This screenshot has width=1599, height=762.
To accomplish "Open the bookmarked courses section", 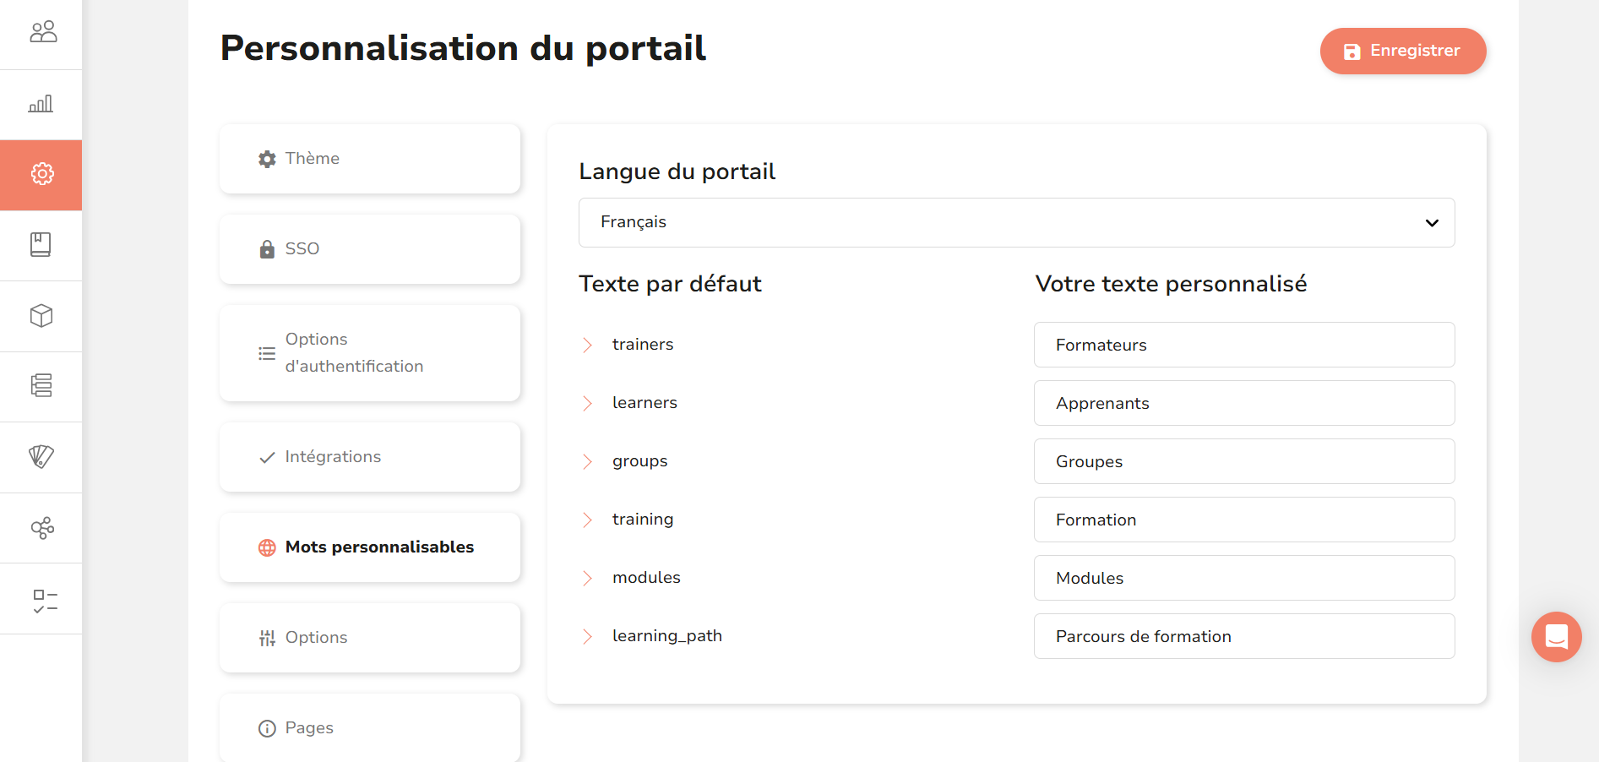I will click(41, 245).
